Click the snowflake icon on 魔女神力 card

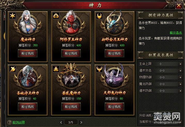[12, 16]
